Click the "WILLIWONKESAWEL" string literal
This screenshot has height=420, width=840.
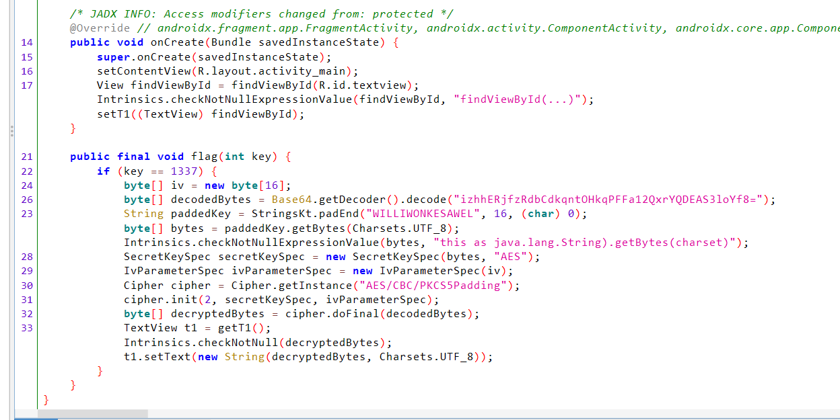tap(409, 214)
